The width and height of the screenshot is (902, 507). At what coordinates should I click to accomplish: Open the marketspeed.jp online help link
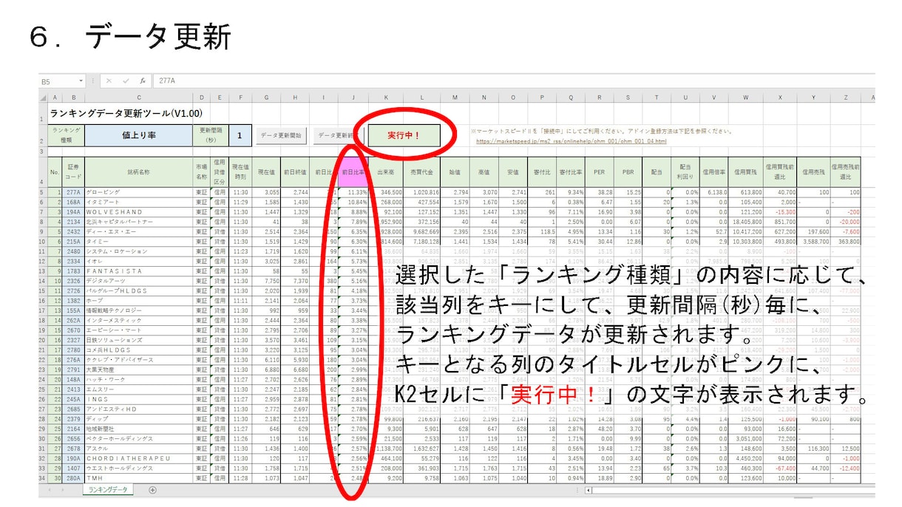tap(571, 140)
